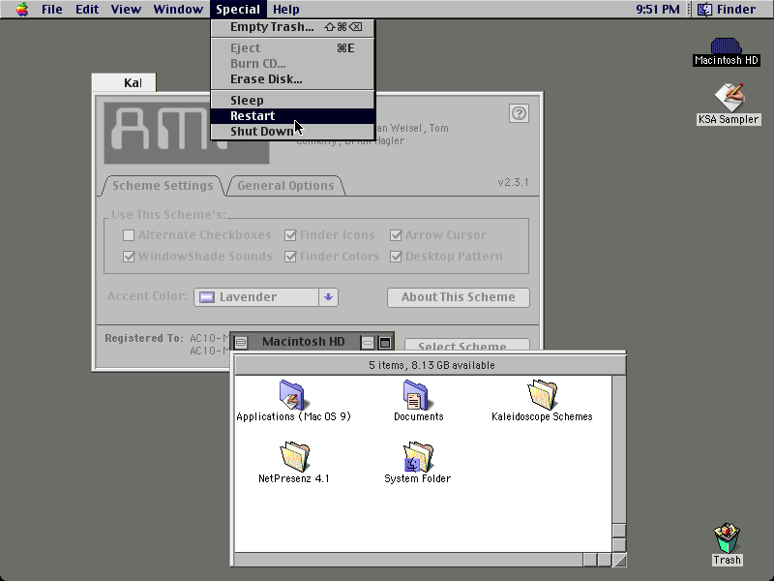Select the KSA Sampler desktop icon

[729, 98]
